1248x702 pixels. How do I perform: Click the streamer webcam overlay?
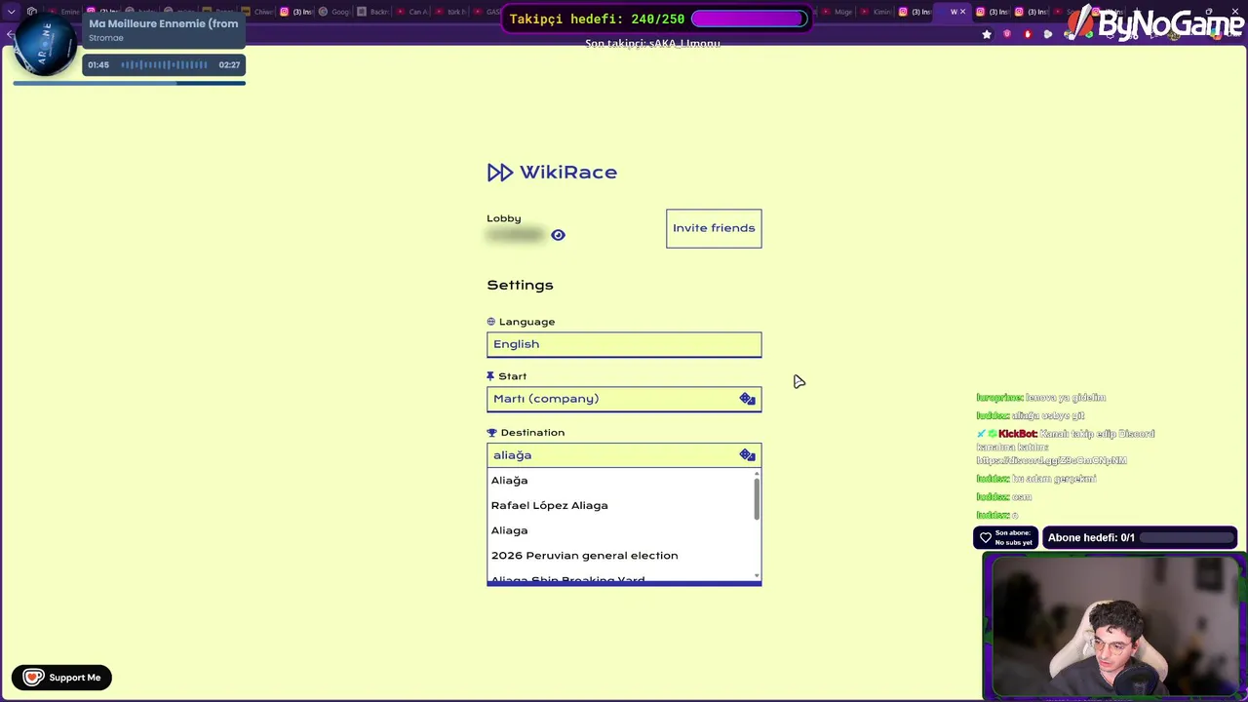pos(1114,626)
